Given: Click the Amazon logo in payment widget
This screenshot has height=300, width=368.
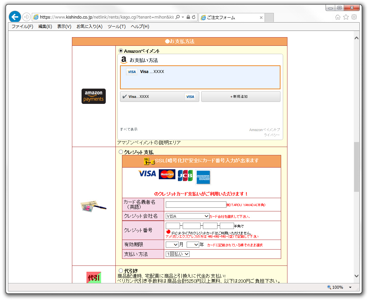Looking at the screenshot, I should (x=124, y=60).
